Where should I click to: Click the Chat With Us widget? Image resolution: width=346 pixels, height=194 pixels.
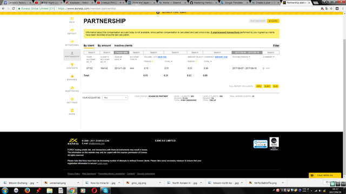pyautogui.click(x=325, y=175)
